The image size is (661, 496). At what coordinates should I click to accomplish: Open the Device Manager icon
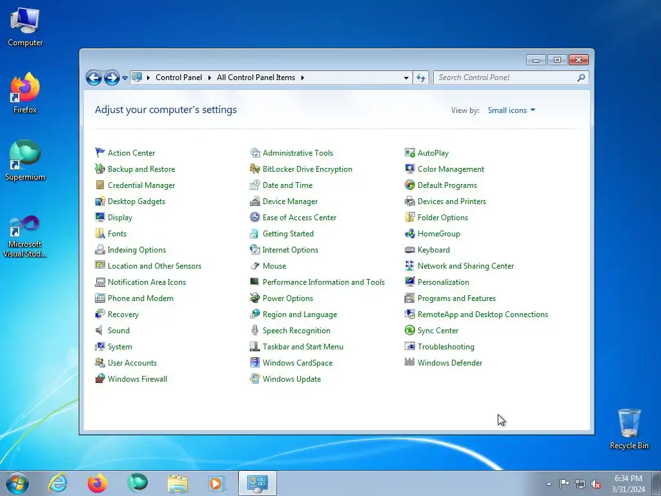pyautogui.click(x=254, y=201)
